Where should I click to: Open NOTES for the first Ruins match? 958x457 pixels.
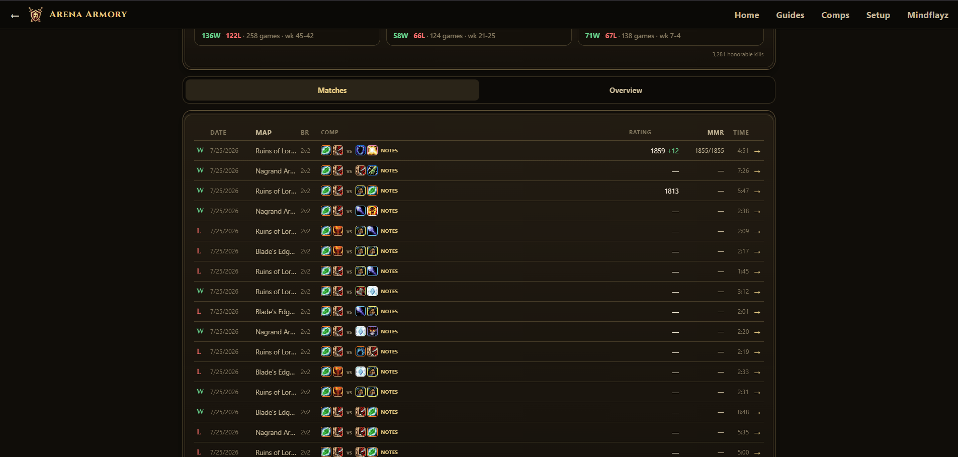coord(389,151)
